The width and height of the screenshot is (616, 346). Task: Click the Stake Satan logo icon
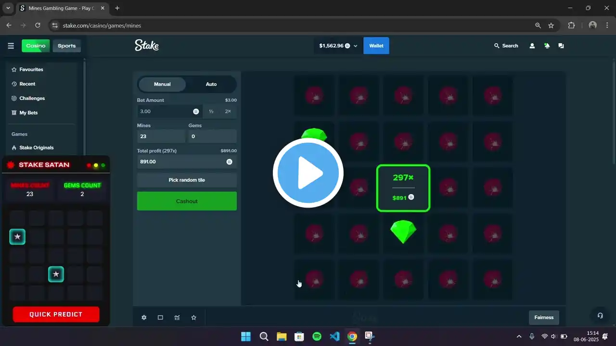pyautogui.click(x=11, y=165)
